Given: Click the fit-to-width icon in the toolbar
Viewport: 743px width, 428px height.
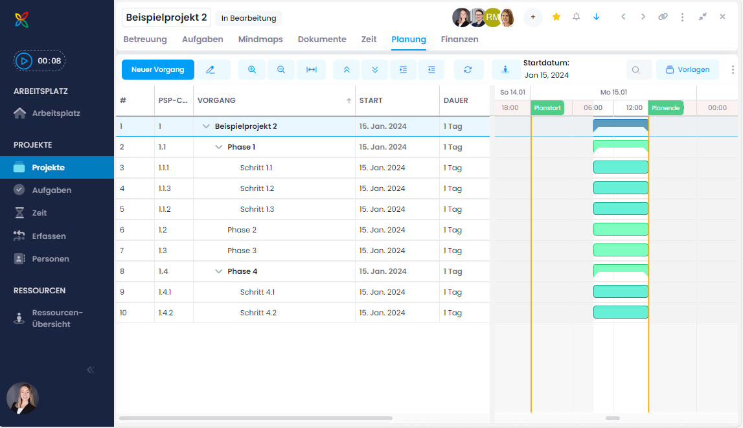Looking at the screenshot, I should click(312, 69).
